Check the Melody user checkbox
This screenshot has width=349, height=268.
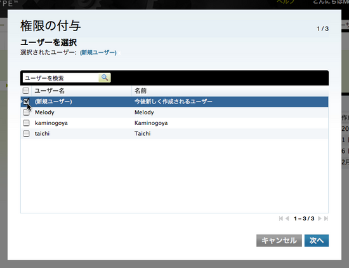26,112
